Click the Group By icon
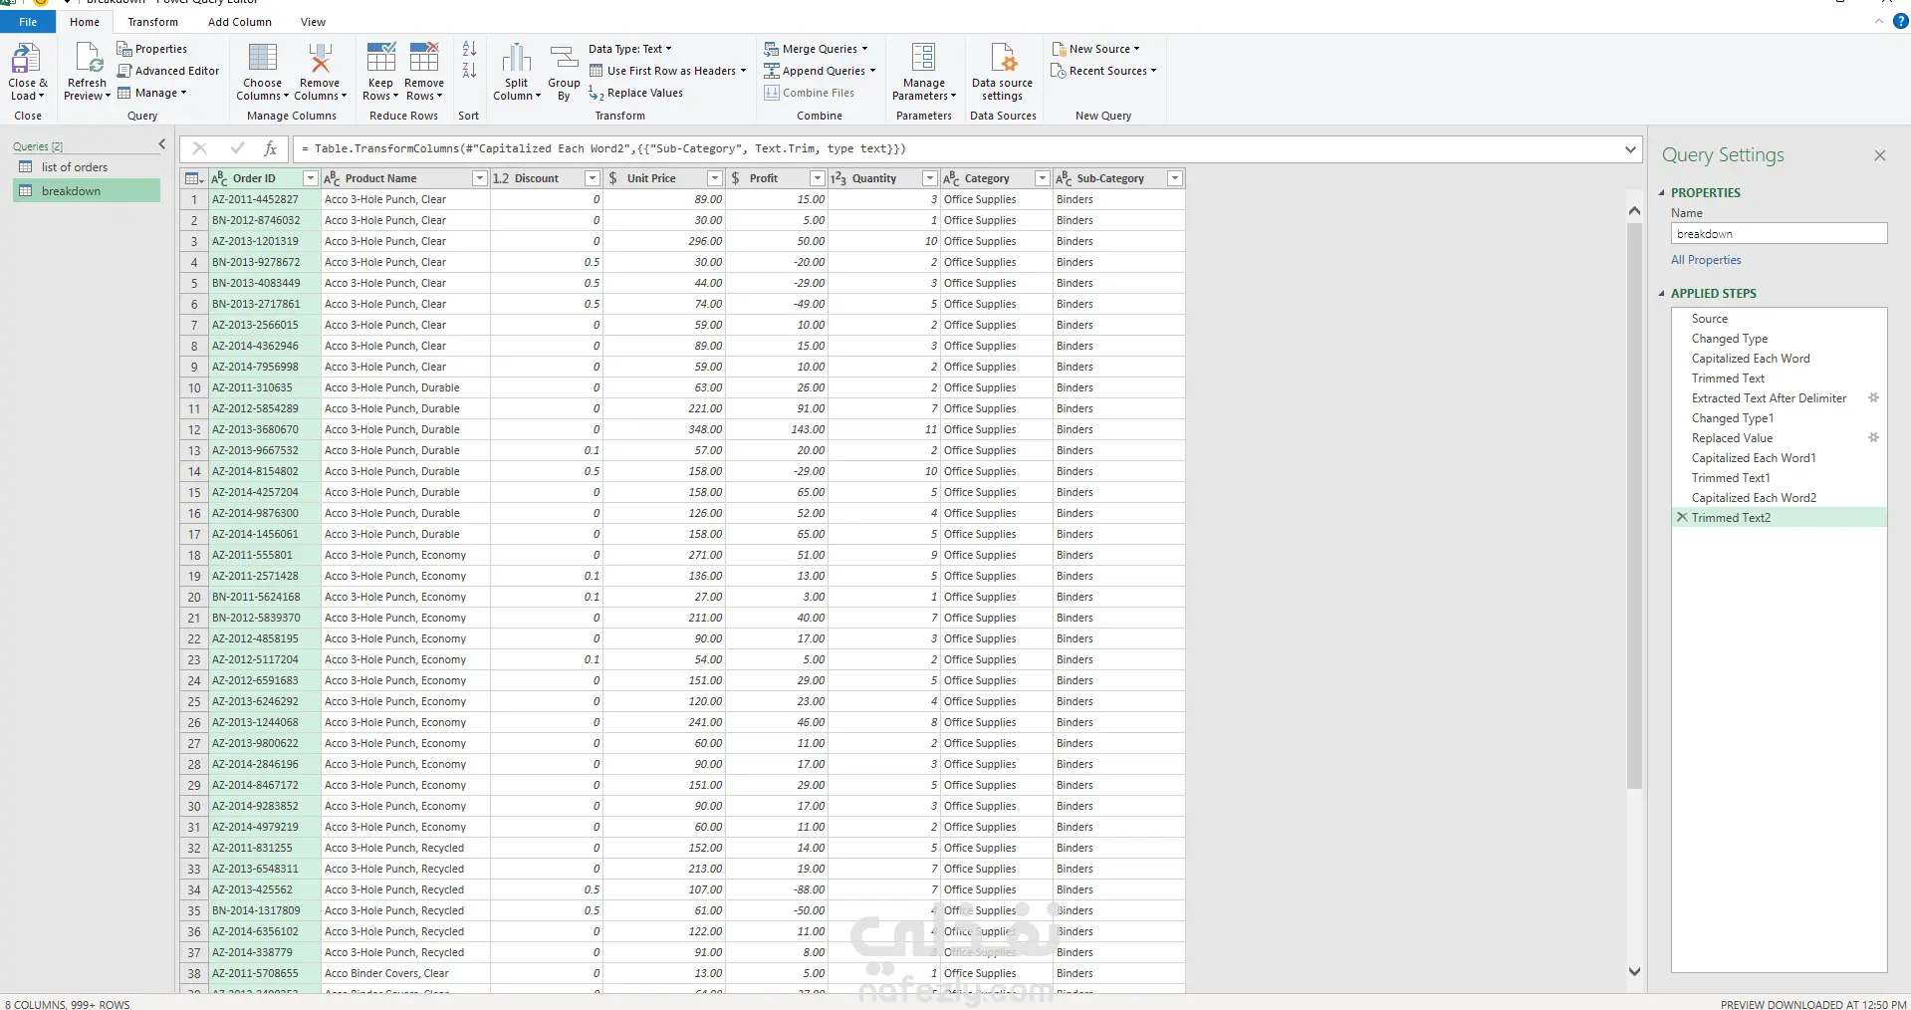Screen dimensions: 1911x1010 pyautogui.click(x=564, y=59)
